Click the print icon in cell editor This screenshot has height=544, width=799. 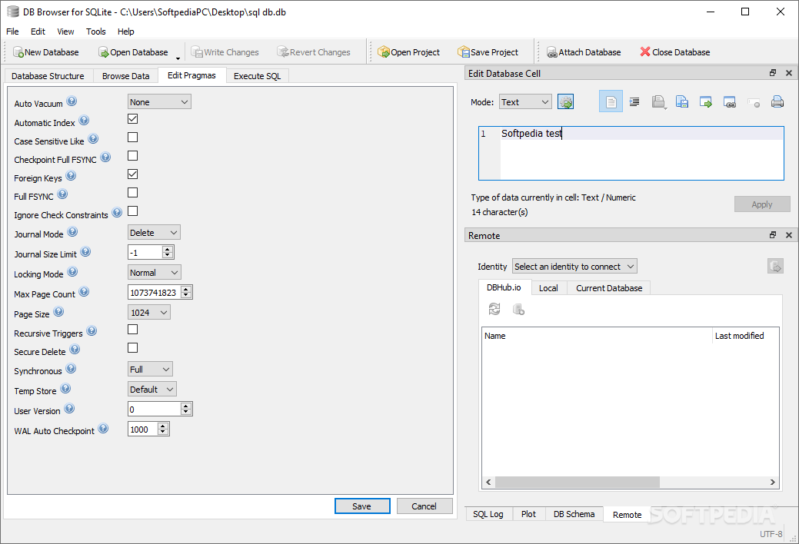777,102
